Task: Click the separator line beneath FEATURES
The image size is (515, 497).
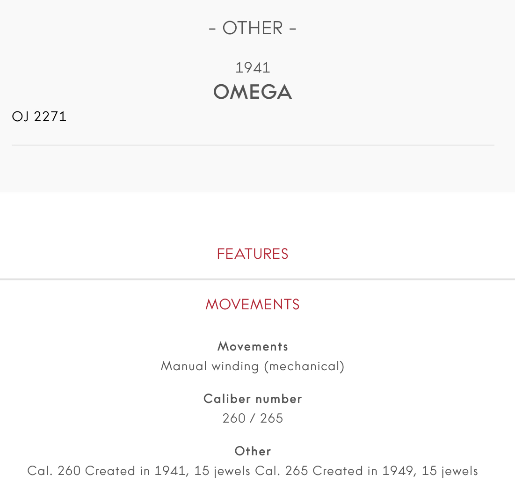Action: click(x=253, y=279)
